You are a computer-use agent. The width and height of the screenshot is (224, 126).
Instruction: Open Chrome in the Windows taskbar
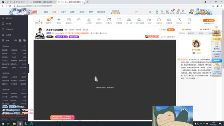click(20, 123)
